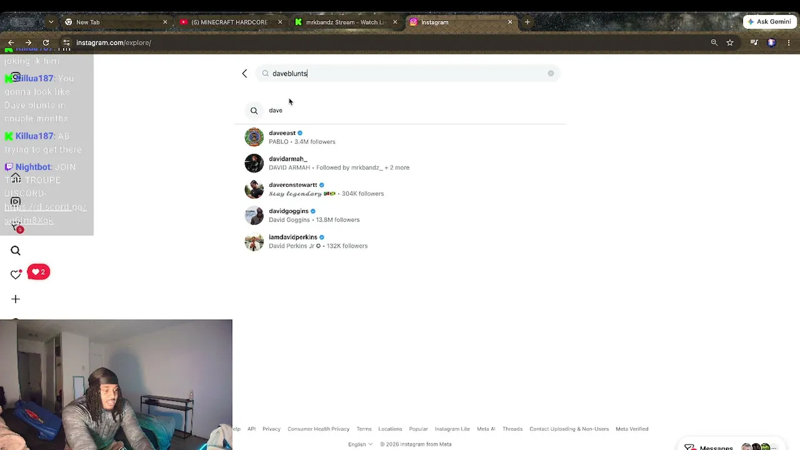This screenshot has height=450, width=800.
Task: Open the daveeast profile result
Action: [x=400, y=137]
